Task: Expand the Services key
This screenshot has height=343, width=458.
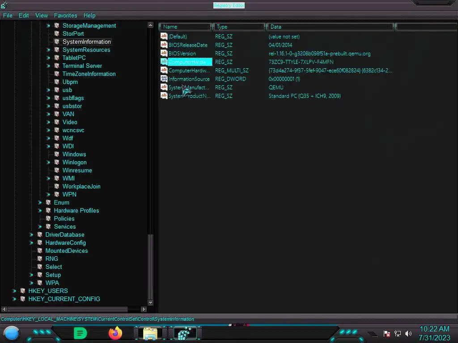Action: 40,226
